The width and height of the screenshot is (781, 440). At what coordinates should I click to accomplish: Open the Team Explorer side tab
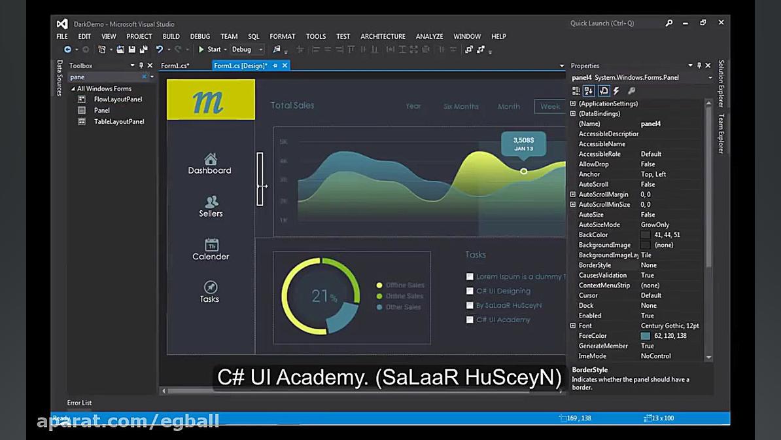coord(721,133)
